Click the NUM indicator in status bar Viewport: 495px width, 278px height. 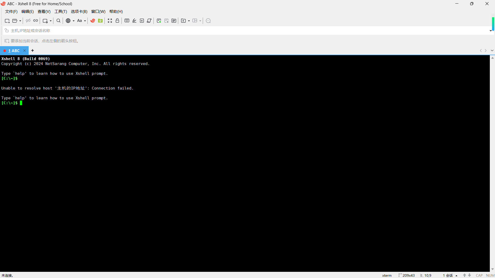click(x=490, y=275)
